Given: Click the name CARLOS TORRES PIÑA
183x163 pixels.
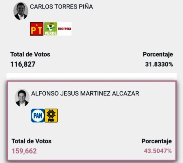Looking at the screenshot, I should pos(61,7).
